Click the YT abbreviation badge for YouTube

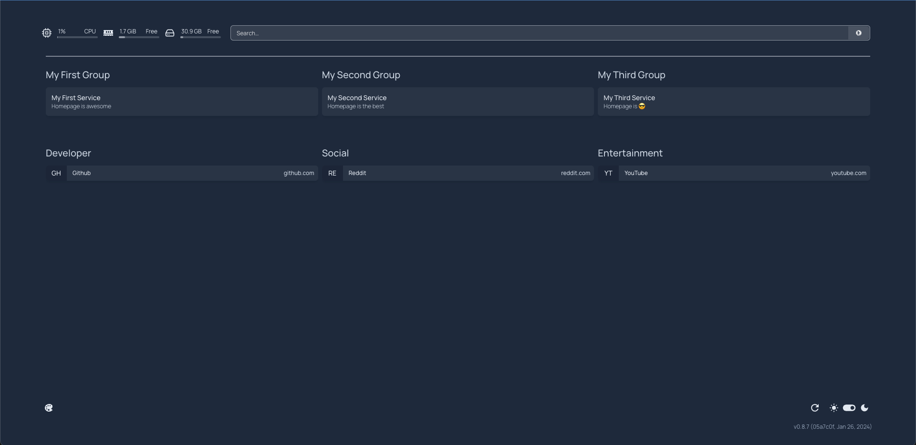tap(607, 173)
